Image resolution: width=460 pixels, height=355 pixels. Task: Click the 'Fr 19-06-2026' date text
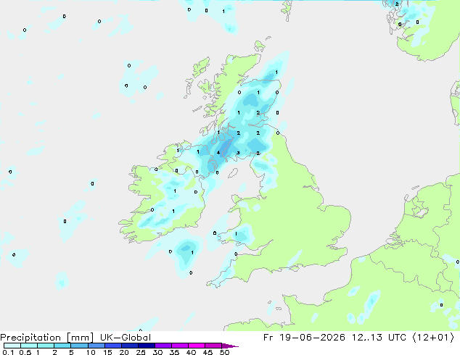(x=304, y=338)
